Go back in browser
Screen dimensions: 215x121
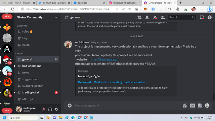coord(5,9)
